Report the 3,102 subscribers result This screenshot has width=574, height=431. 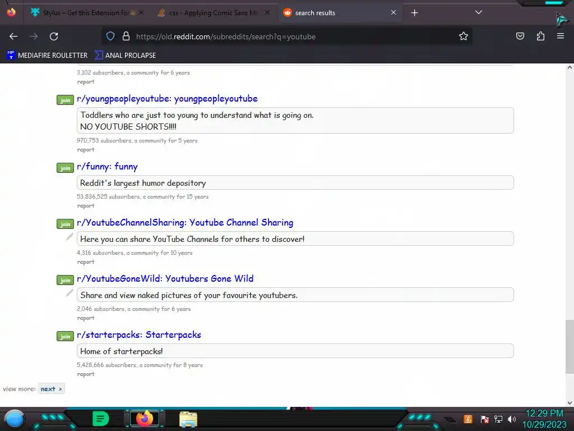pyautogui.click(x=86, y=82)
